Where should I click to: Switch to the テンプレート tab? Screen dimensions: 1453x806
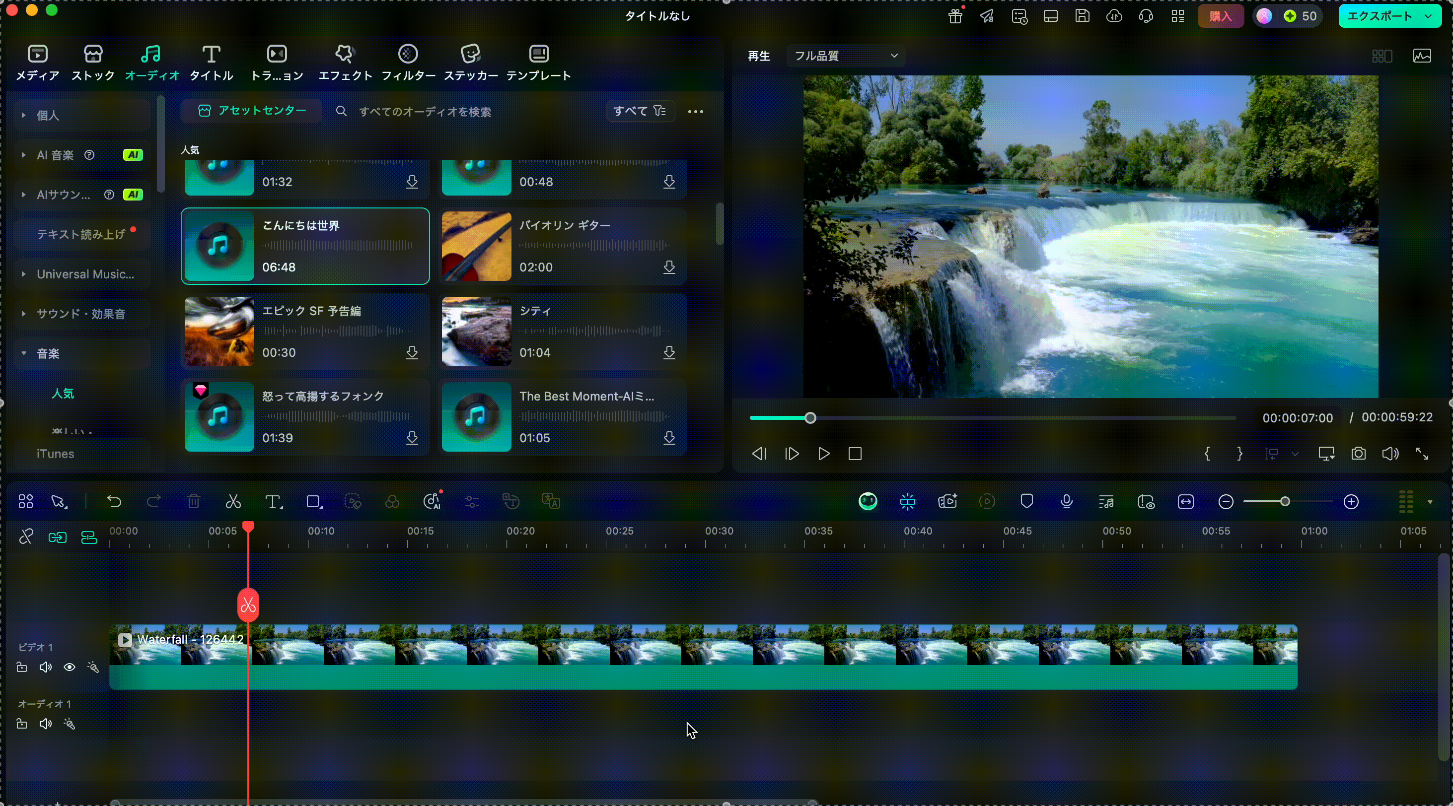[x=539, y=62]
